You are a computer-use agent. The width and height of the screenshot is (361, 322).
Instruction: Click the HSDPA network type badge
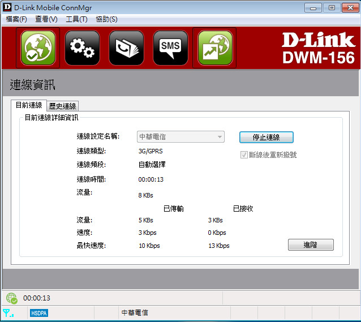tap(39, 313)
